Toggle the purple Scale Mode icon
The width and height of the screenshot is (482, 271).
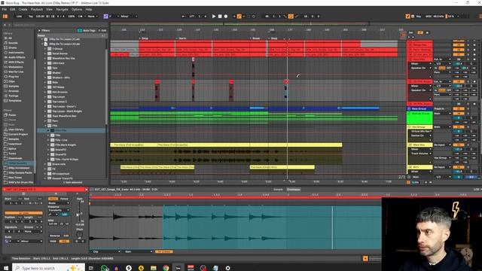tap(105, 17)
